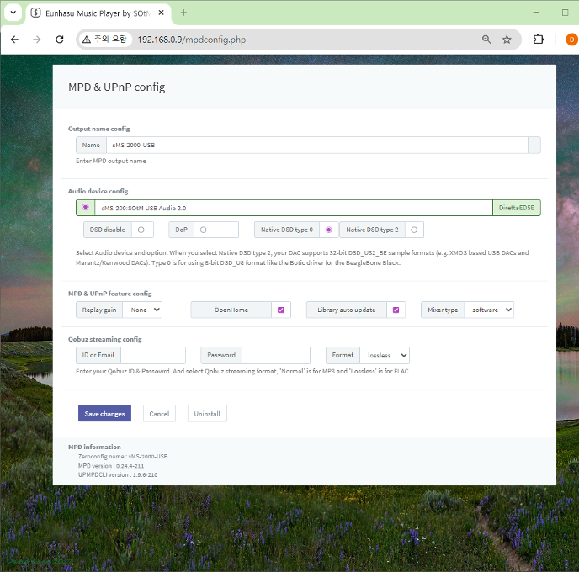This screenshot has height=572, width=579.
Task: Bookmark this page with star icon
Action: click(x=507, y=40)
